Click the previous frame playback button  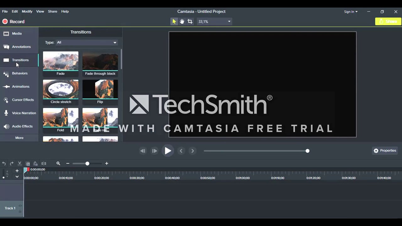[143, 151]
